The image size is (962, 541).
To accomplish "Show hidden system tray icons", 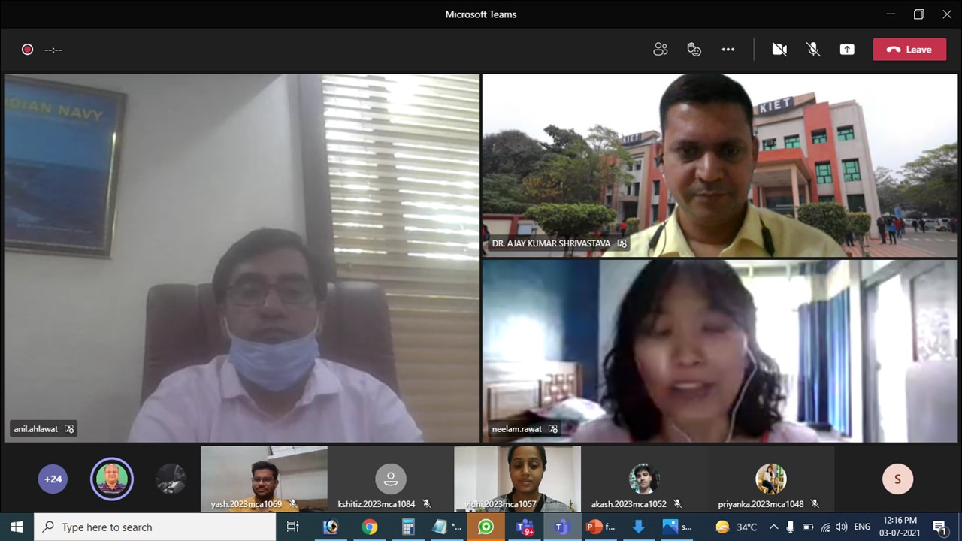I will [x=773, y=527].
